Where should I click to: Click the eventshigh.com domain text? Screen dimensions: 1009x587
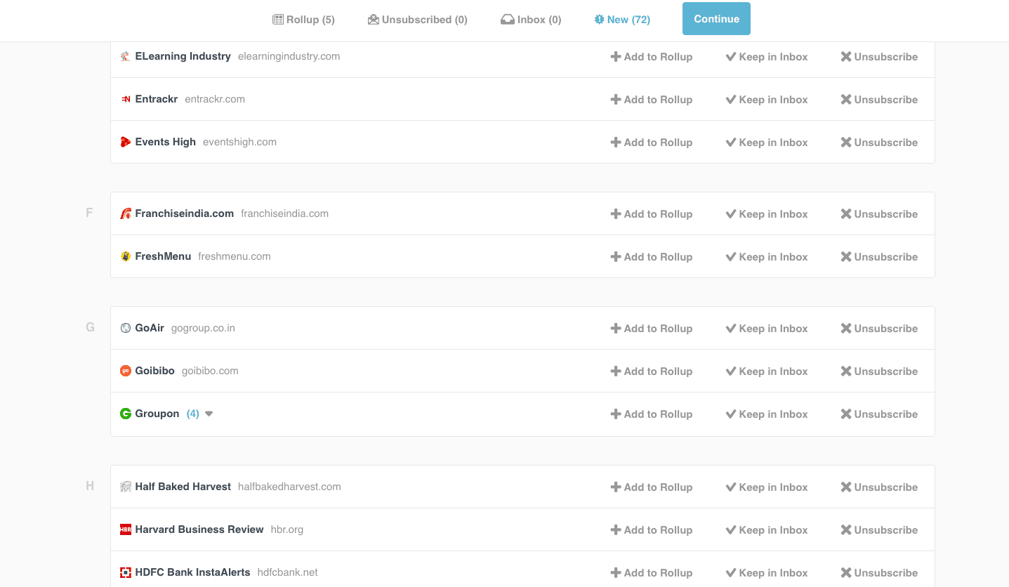(x=239, y=142)
